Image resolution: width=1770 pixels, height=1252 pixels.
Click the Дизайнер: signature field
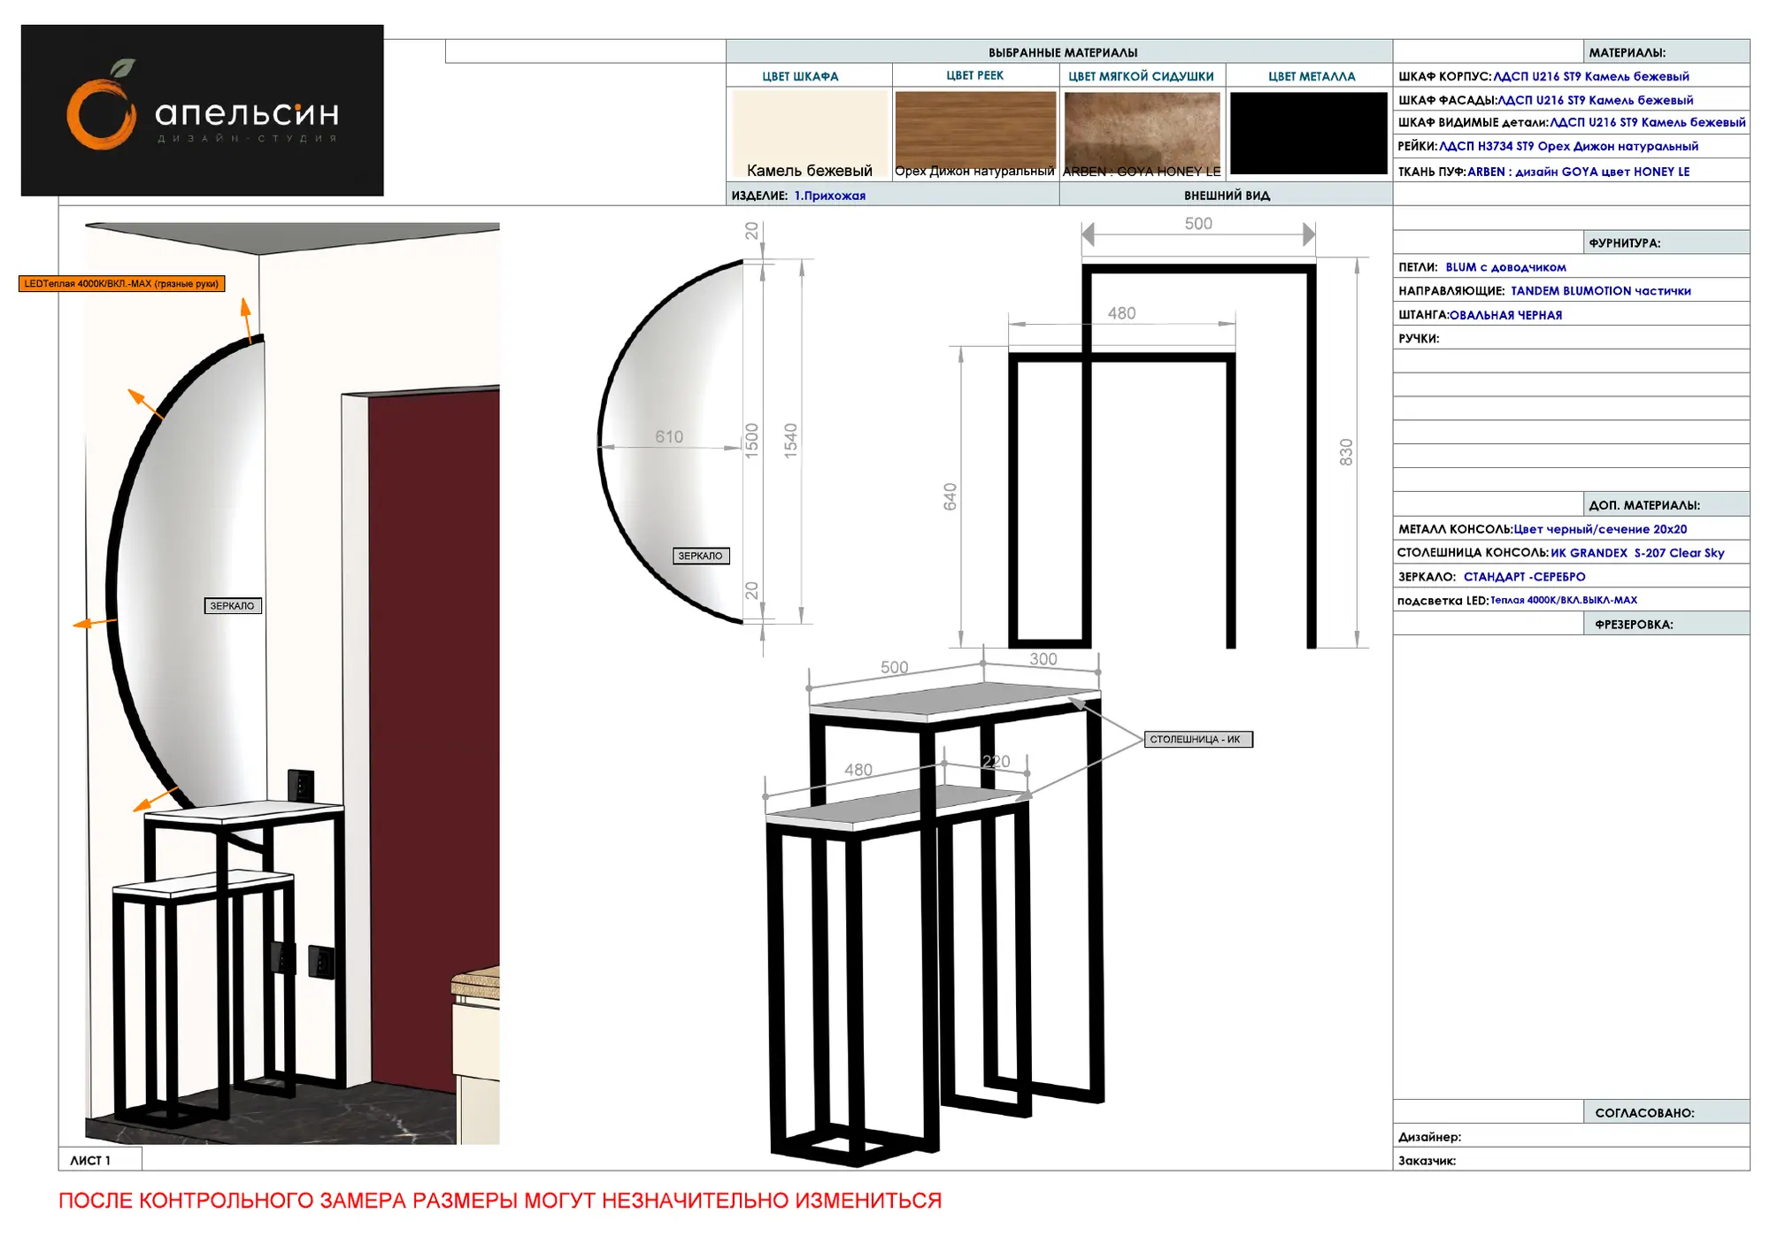click(x=1571, y=1136)
